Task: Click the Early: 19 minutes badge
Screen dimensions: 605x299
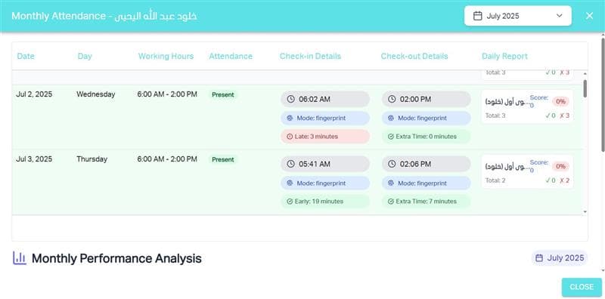Action: (x=325, y=201)
